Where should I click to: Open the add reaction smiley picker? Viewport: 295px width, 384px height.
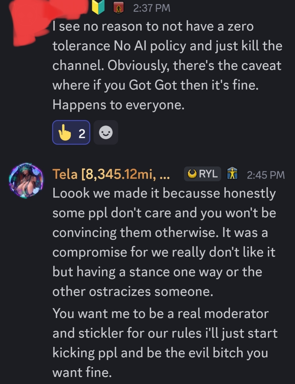(x=106, y=133)
